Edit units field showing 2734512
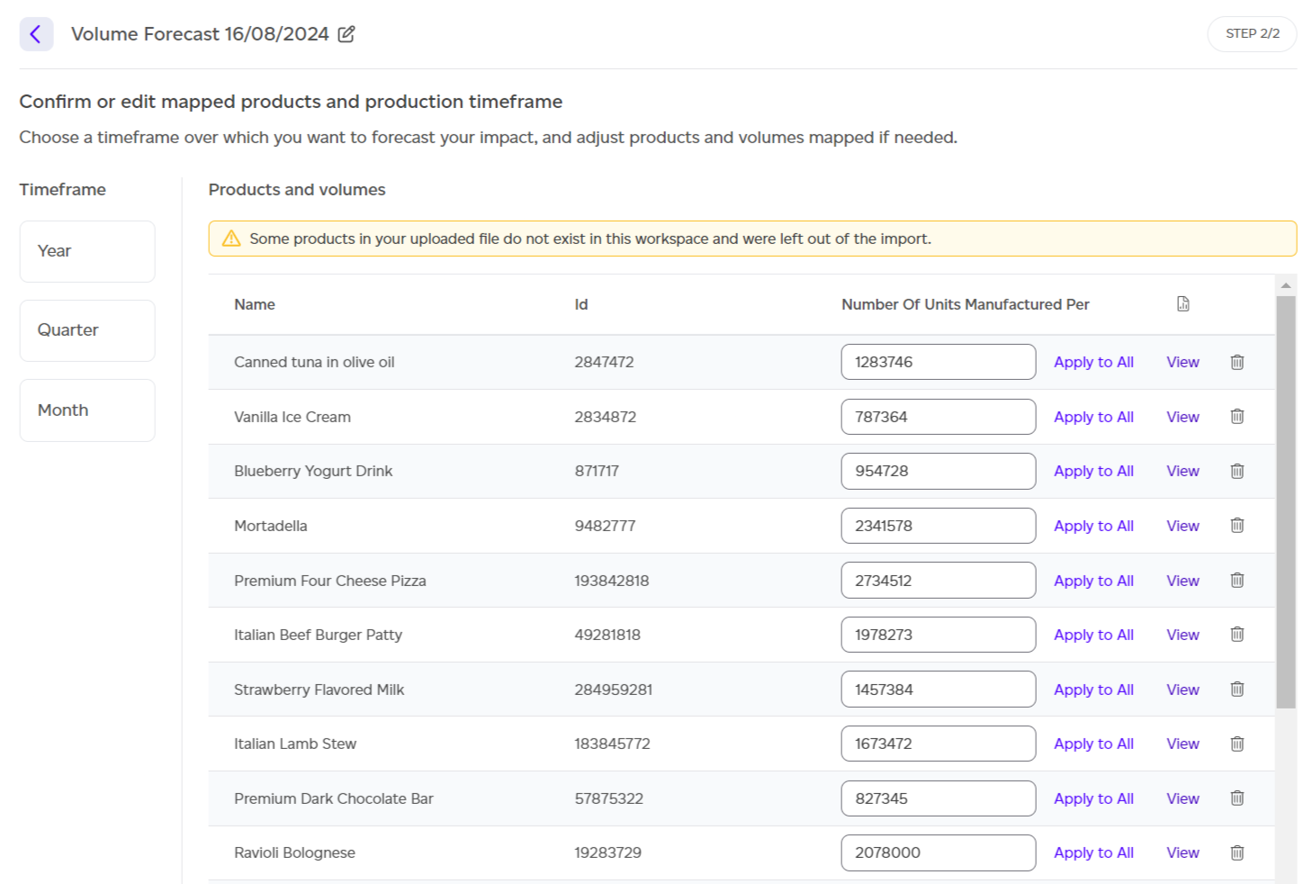Image resolution: width=1312 pixels, height=884 pixels. [939, 581]
